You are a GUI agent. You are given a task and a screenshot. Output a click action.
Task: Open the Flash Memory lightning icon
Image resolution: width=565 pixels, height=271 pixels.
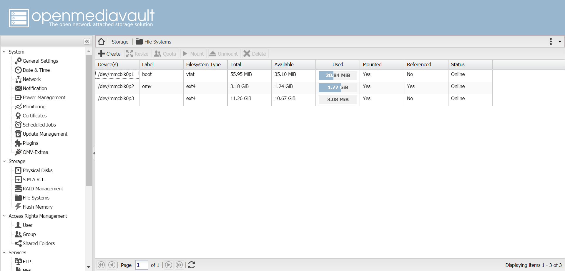tap(18, 207)
